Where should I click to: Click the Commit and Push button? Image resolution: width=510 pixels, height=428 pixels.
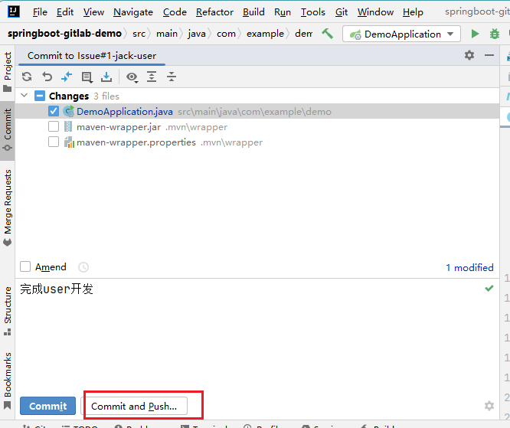tap(134, 406)
